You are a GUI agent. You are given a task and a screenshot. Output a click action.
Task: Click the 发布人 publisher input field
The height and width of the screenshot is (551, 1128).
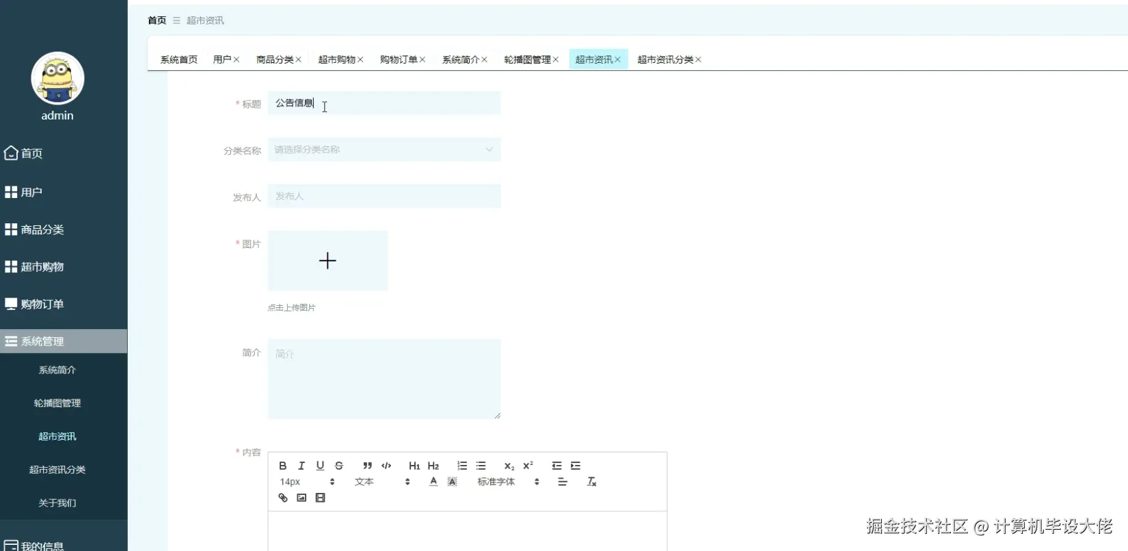pyautogui.click(x=384, y=196)
